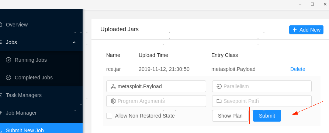The width and height of the screenshot is (329, 133).
Task: Click the entry class cluster icon
Action: point(113,86)
